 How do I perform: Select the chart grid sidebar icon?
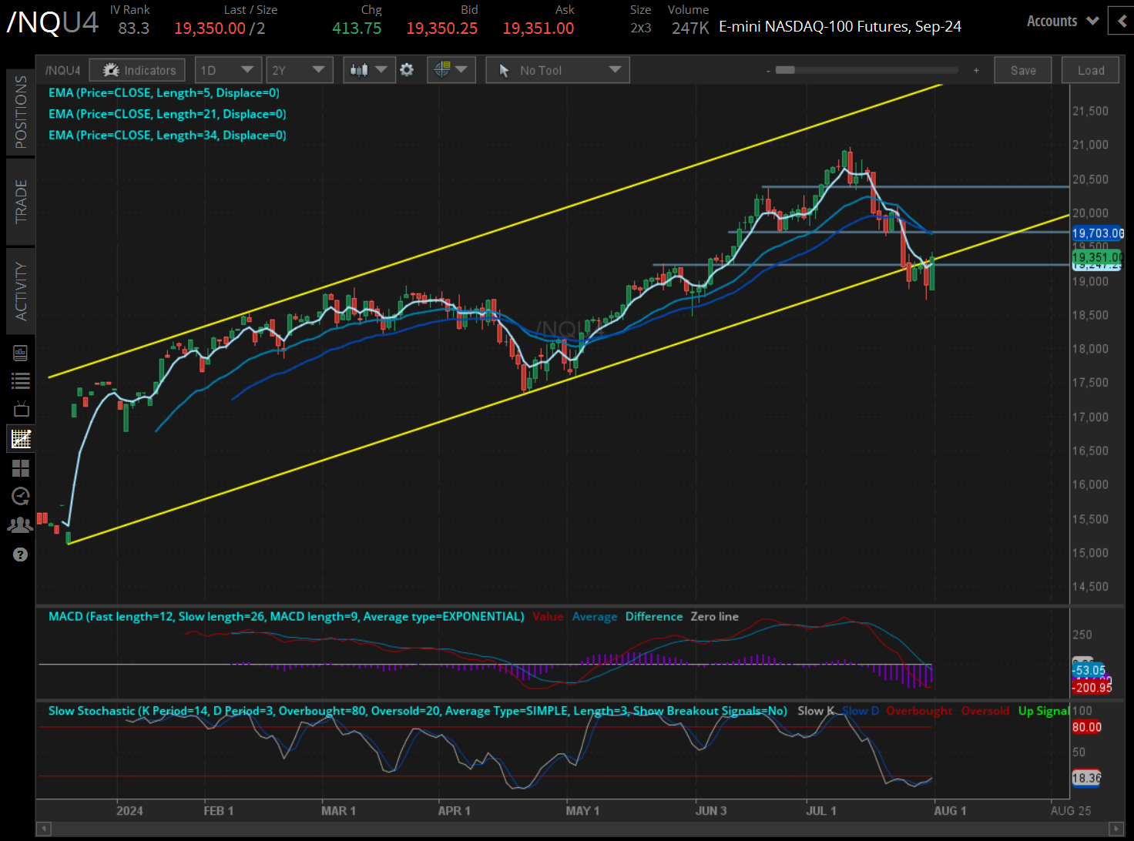click(21, 439)
